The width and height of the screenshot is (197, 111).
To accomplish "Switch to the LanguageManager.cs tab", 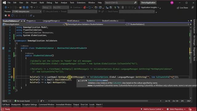I will (51, 21).
